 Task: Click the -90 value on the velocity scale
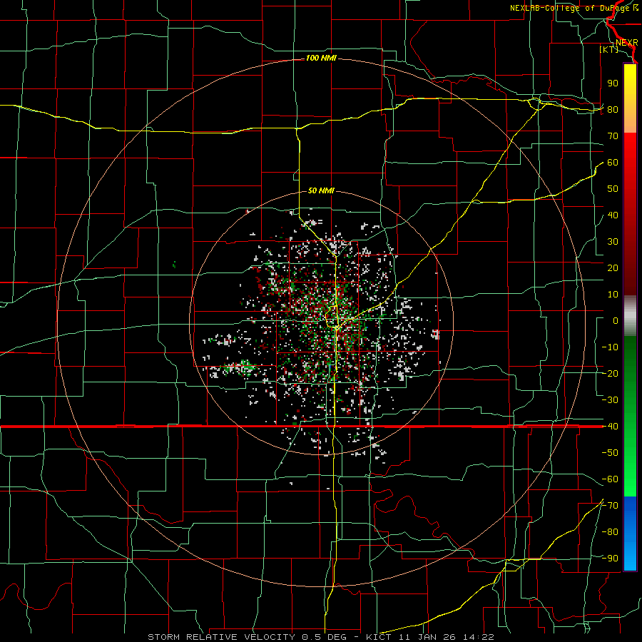coord(610,558)
